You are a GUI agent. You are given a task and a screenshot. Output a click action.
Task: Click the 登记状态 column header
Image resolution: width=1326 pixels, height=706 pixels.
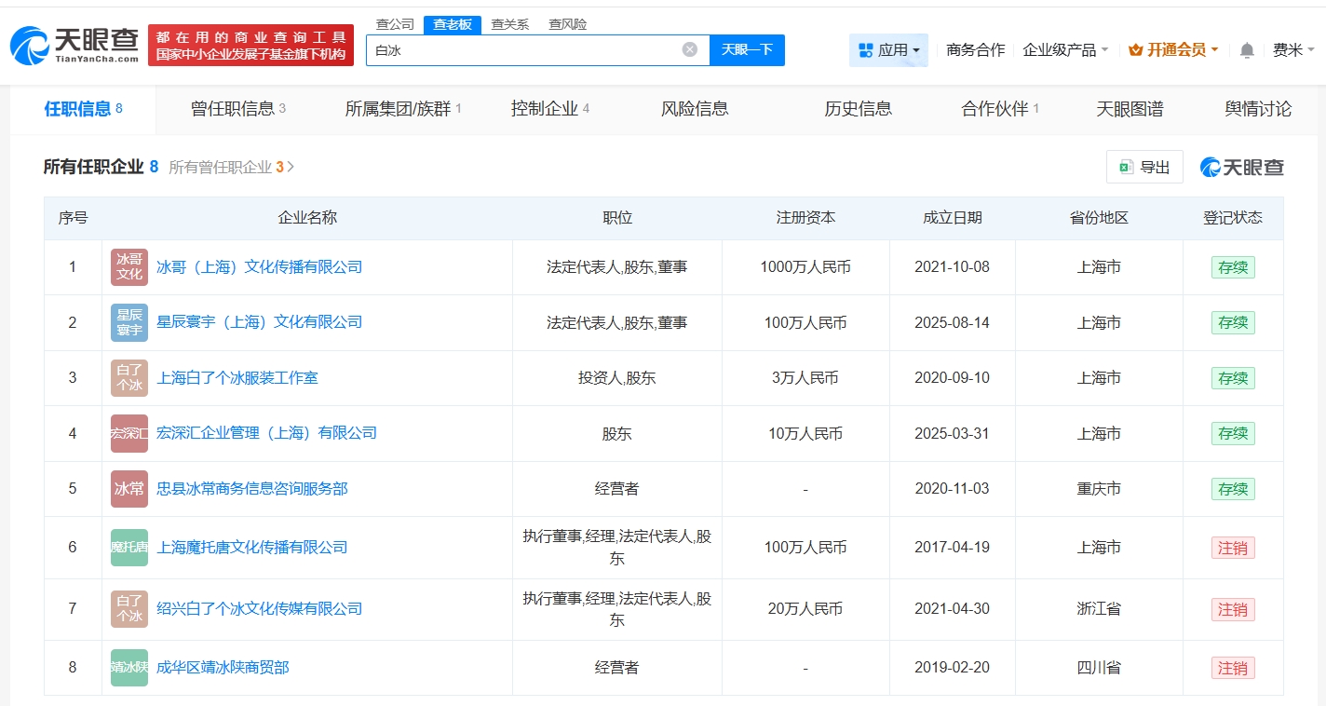click(x=1233, y=218)
